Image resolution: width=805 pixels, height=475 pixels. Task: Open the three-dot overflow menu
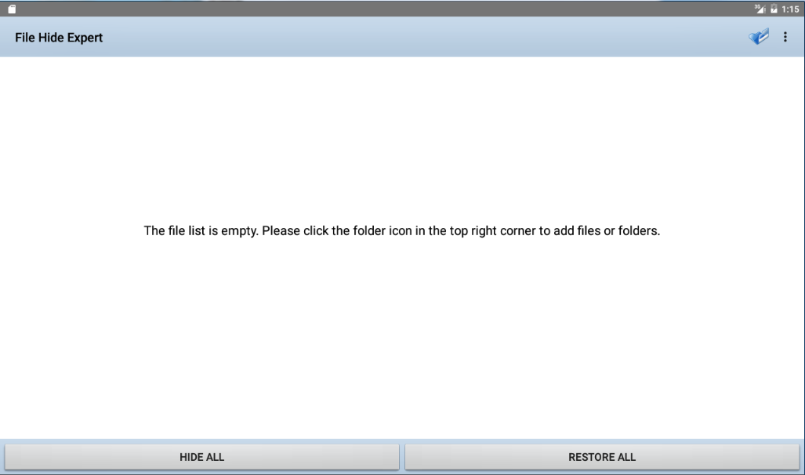coord(785,37)
